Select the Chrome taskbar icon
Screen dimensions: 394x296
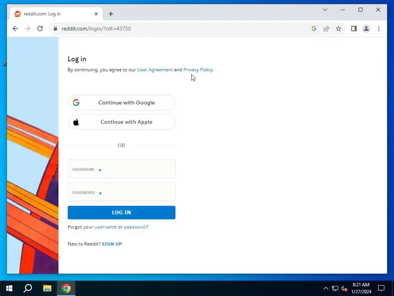click(x=66, y=288)
